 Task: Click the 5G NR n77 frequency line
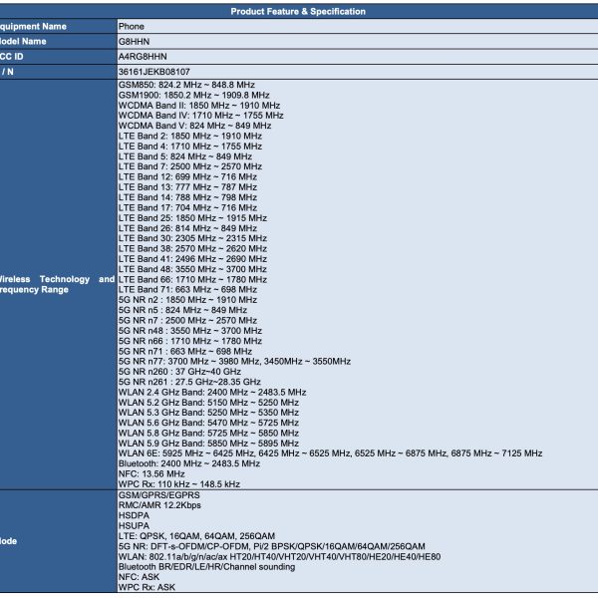(234, 361)
